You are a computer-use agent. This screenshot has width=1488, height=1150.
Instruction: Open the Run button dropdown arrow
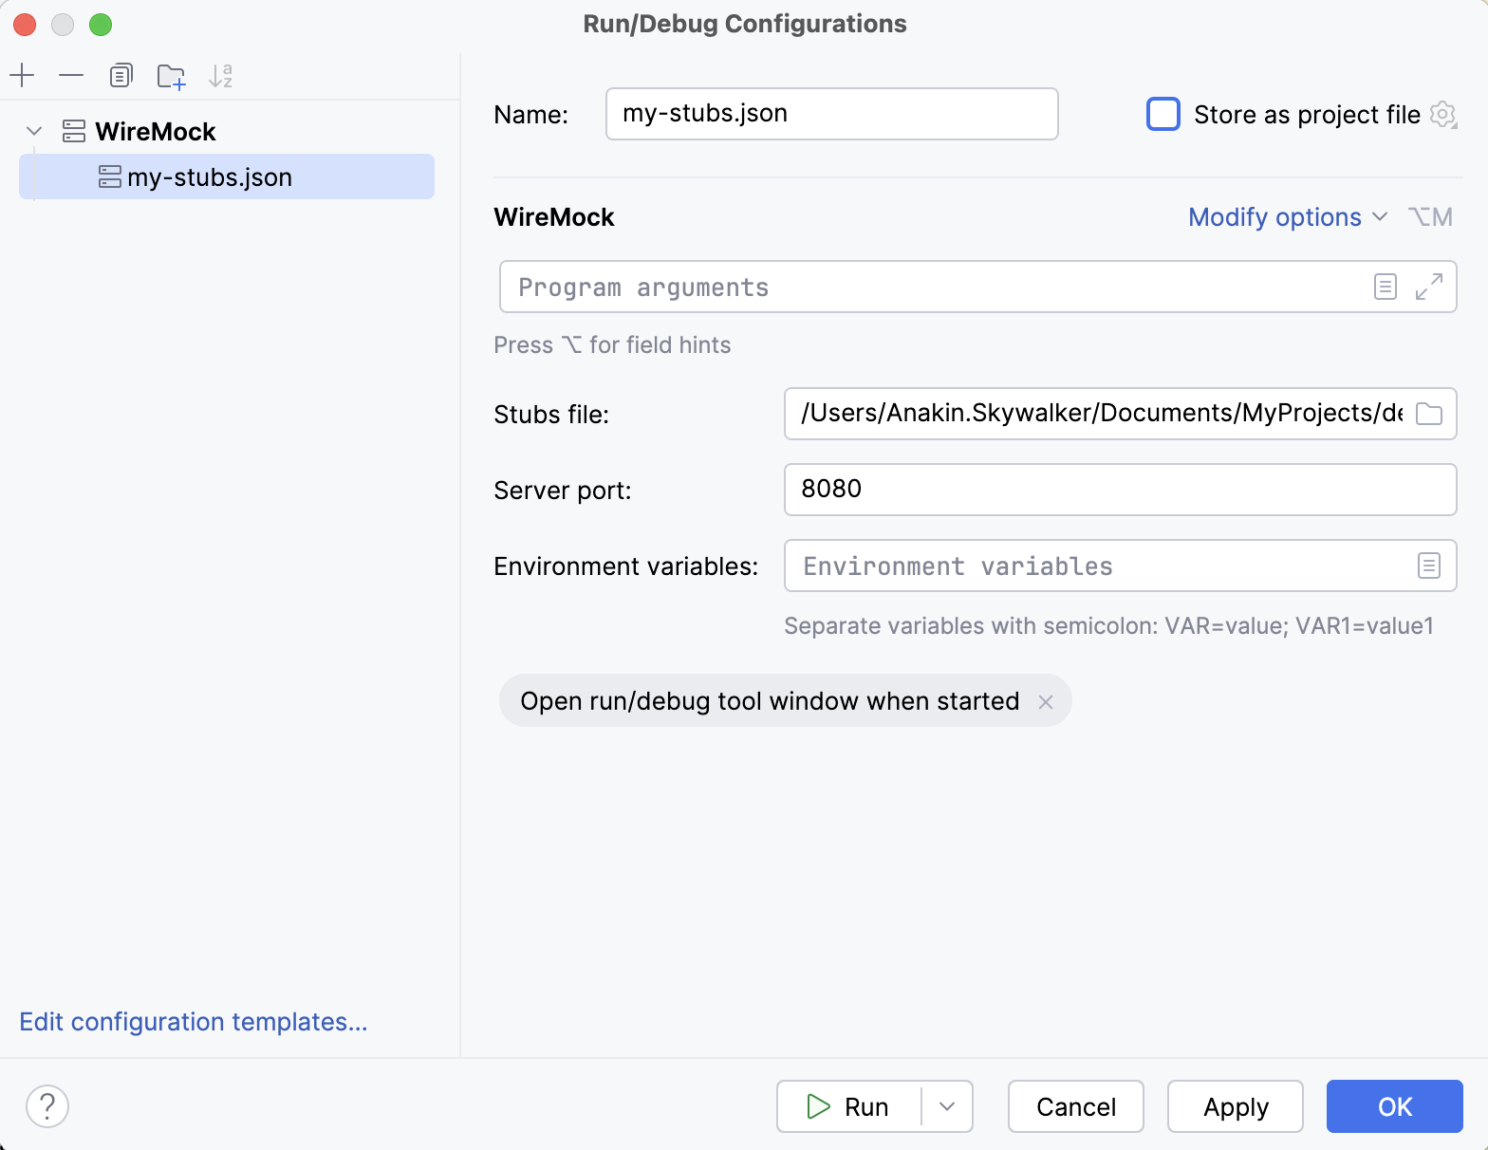946,1106
